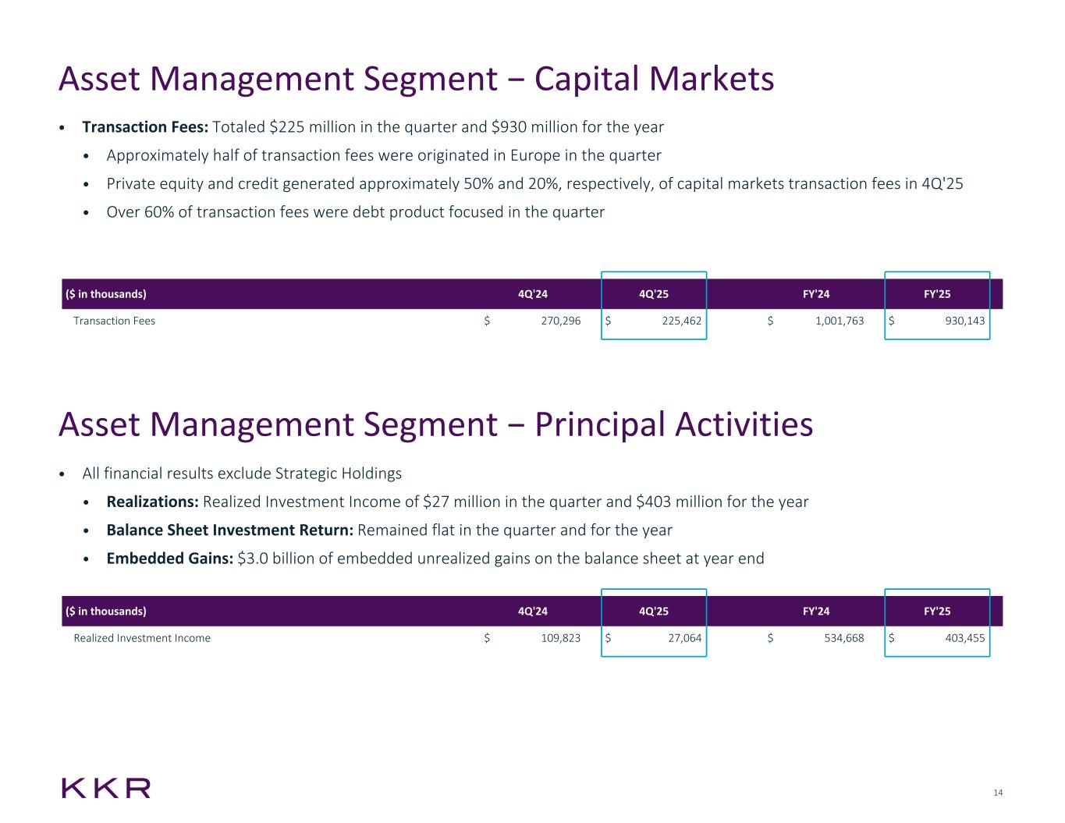This screenshot has height=823, width=1065.
Task: Click the 4Q'25 realized income value 27,064
Action: 684,638
